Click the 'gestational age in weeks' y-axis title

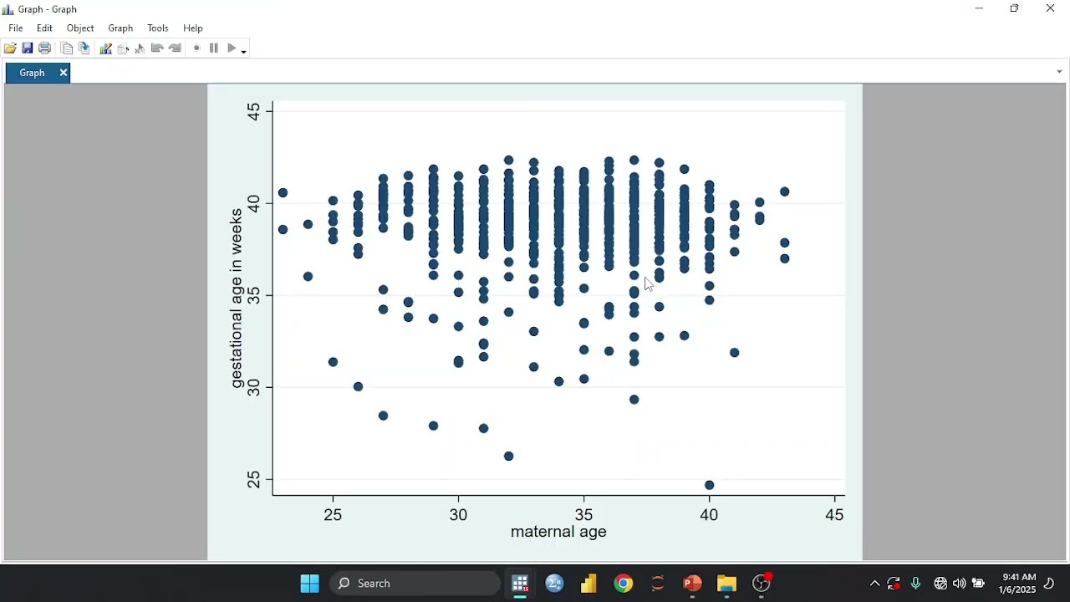click(x=237, y=298)
